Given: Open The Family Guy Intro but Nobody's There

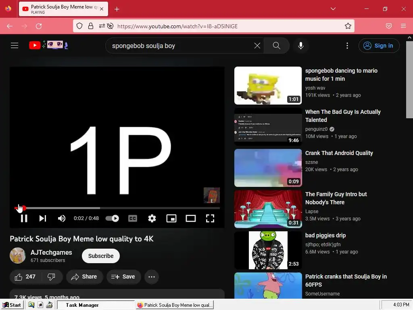Looking at the screenshot, I should click(x=336, y=198).
